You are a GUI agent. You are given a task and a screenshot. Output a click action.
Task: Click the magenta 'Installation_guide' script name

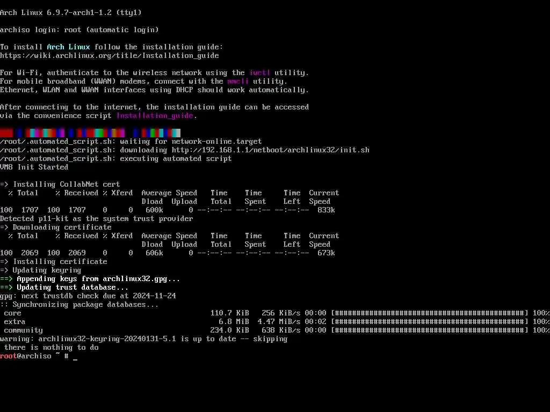(155, 116)
